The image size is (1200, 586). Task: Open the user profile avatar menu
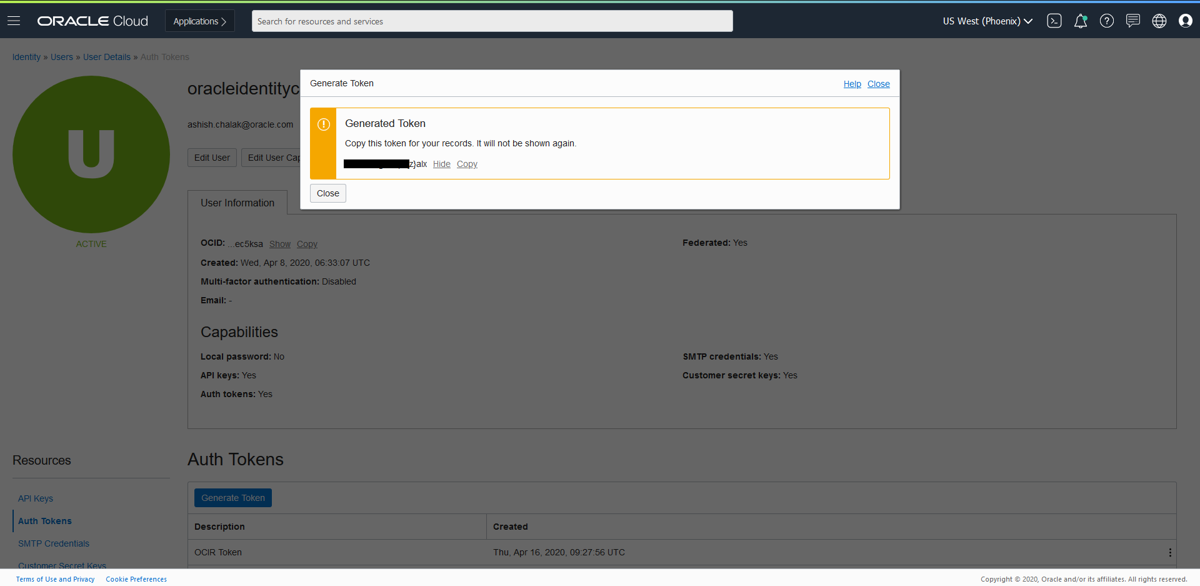1186,21
